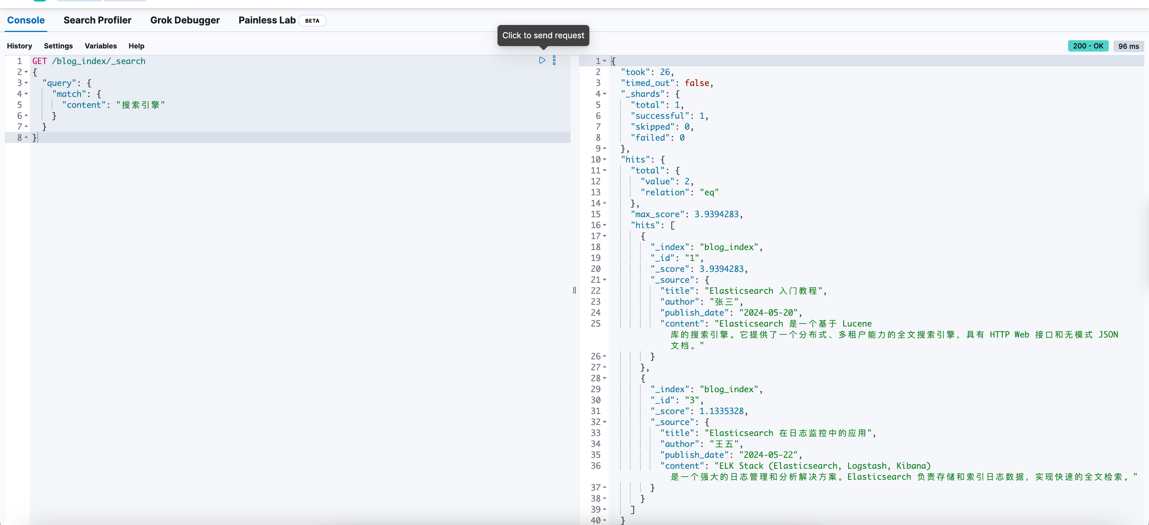Viewport: 1149px width, 525px height.
Task: Collapse the outer "hits" block on line 10
Action: click(x=604, y=159)
